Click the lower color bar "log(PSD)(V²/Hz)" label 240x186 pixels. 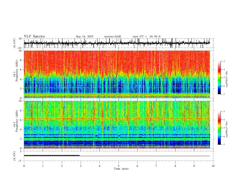(x=227, y=129)
